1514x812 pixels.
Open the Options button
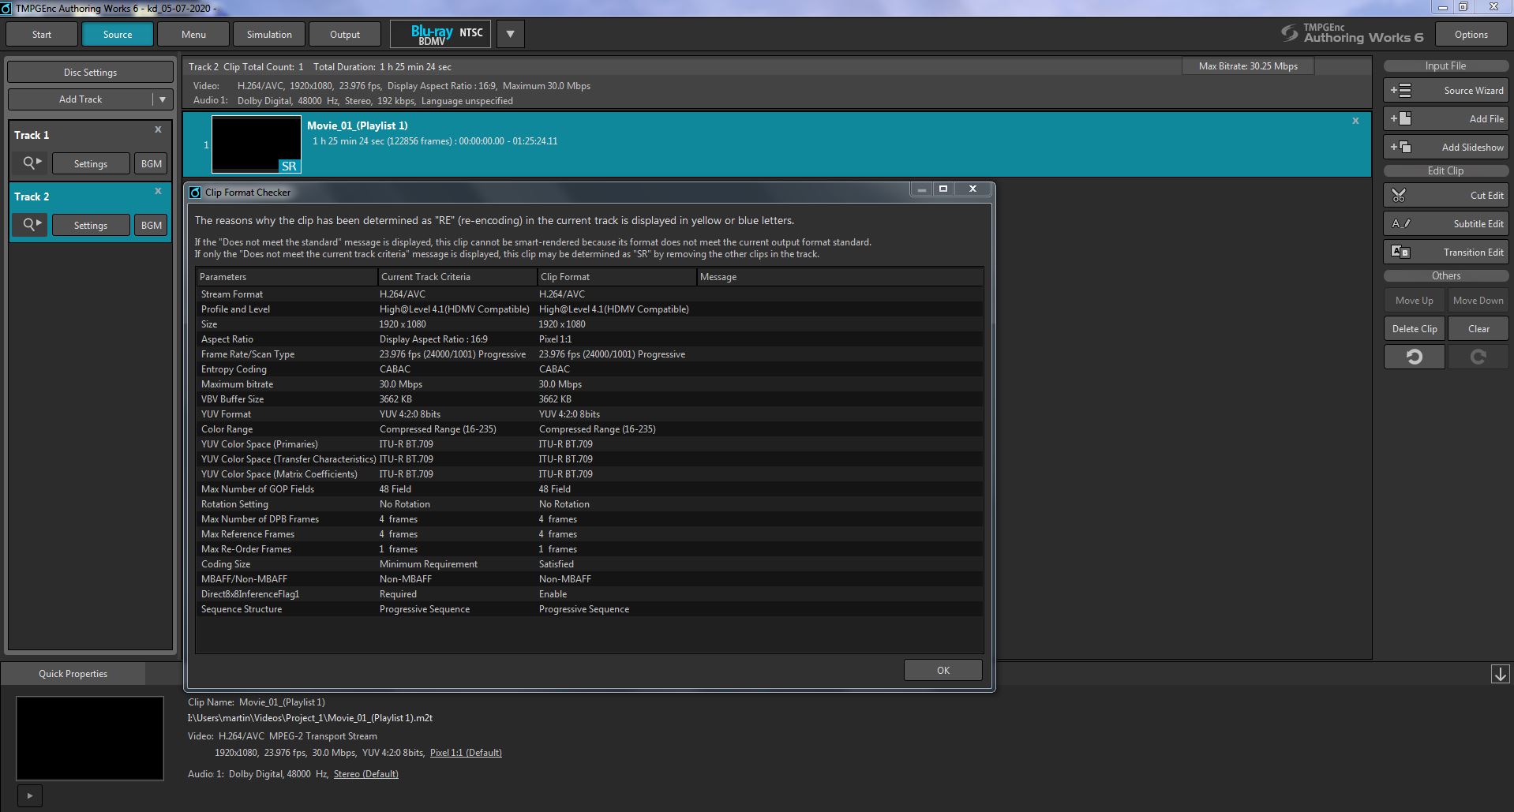tap(1471, 35)
